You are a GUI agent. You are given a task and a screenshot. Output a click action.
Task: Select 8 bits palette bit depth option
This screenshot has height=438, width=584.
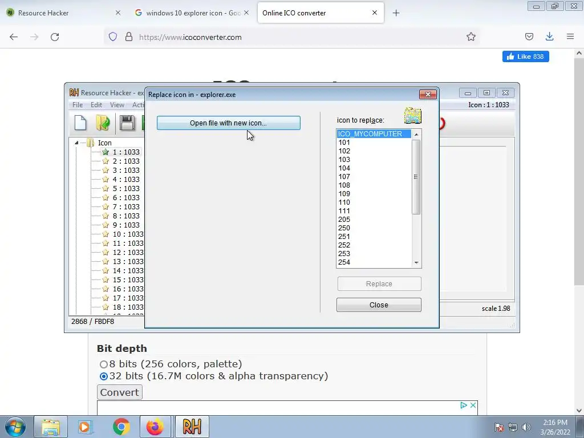pyautogui.click(x=104, y=364)
